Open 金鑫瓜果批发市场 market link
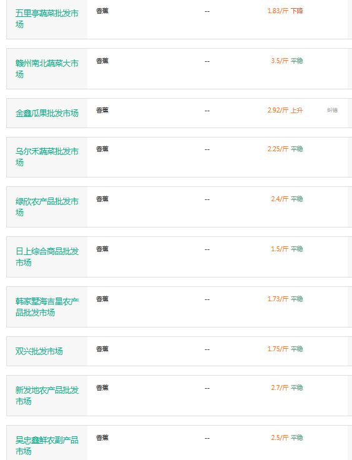Screen dimensions: 352x460 [47, 113]
